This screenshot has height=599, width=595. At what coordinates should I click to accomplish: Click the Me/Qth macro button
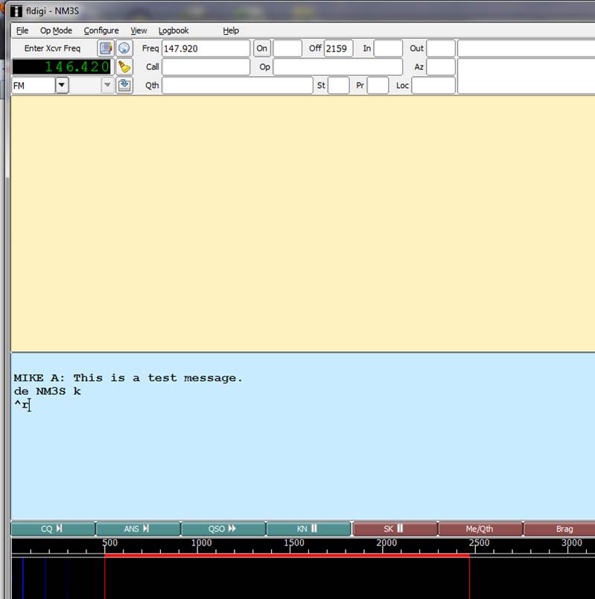480,529
